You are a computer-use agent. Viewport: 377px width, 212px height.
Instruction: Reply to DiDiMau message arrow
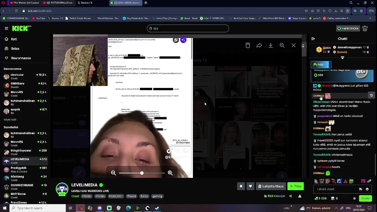(371, 95)
